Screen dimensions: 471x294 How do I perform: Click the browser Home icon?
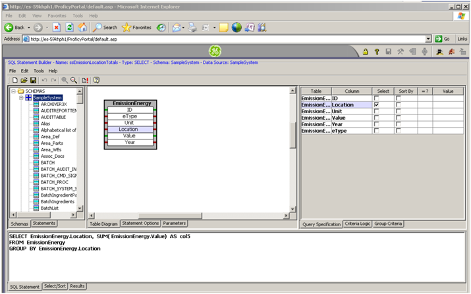tap(82, 28)
